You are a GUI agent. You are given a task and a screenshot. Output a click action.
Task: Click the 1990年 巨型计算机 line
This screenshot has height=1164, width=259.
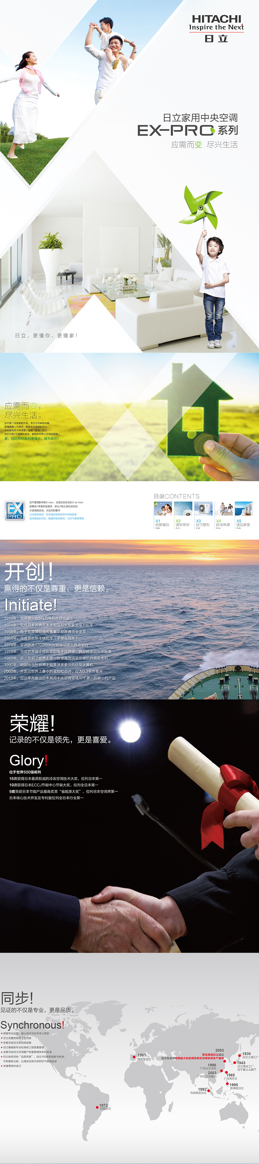point(49,665)
